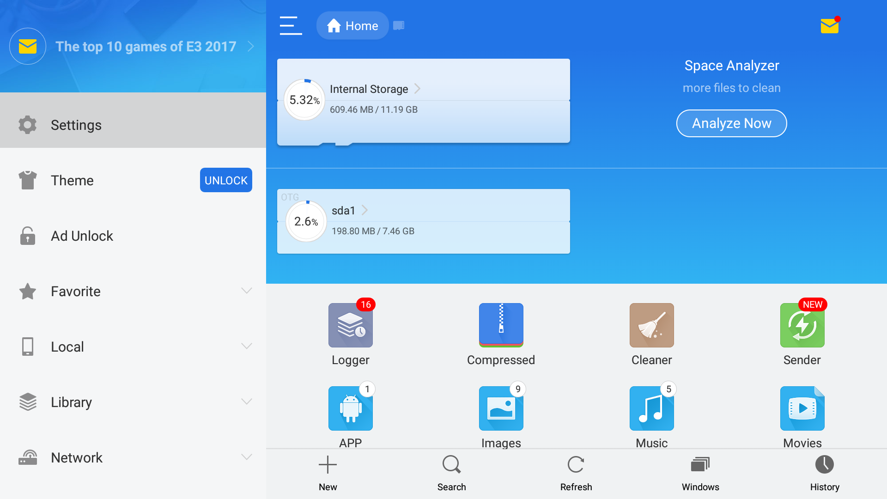Open the Logger app icon
This screenshot has height=499, width=887.
(x=350, y=325)
